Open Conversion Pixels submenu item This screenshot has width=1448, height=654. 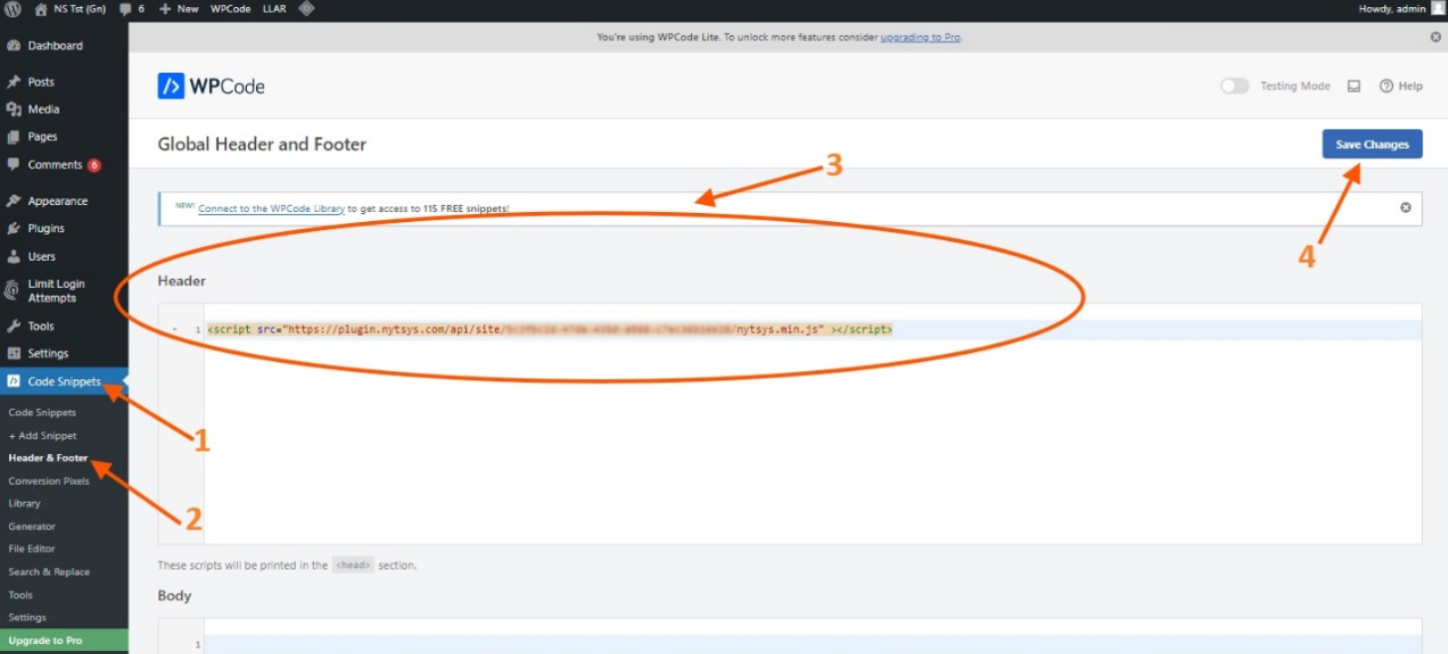click(x=49, y=481)
